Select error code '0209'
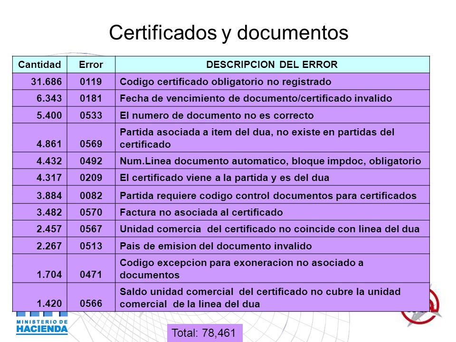 pos(91,178)
